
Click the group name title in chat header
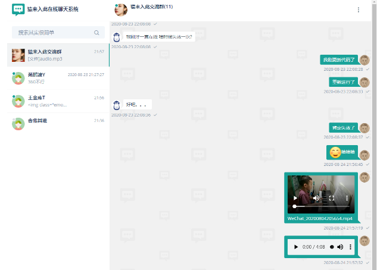point(151,7)
